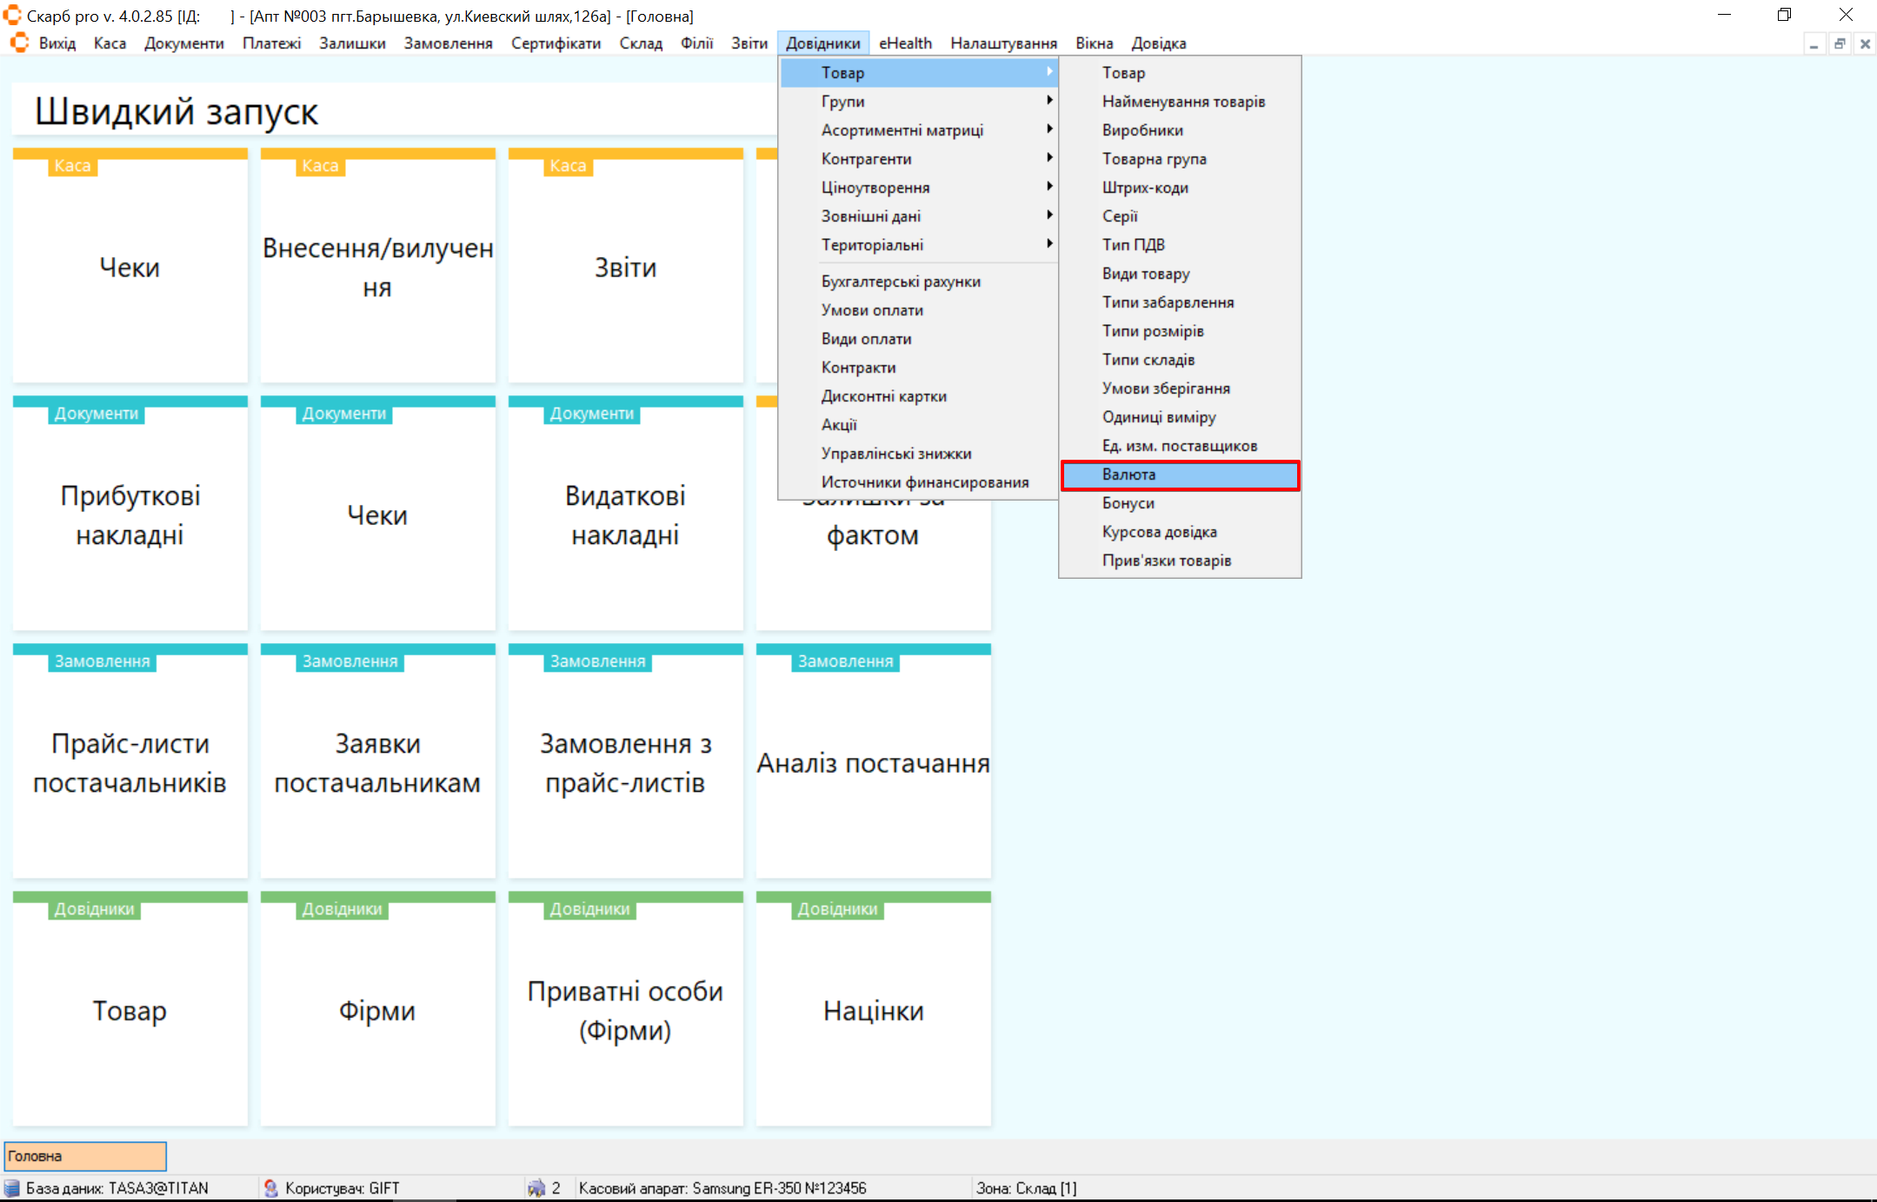Screen dimensions: 1877x1202
Task: Click the cash register icon in status bar
Action: point(536,1188)
